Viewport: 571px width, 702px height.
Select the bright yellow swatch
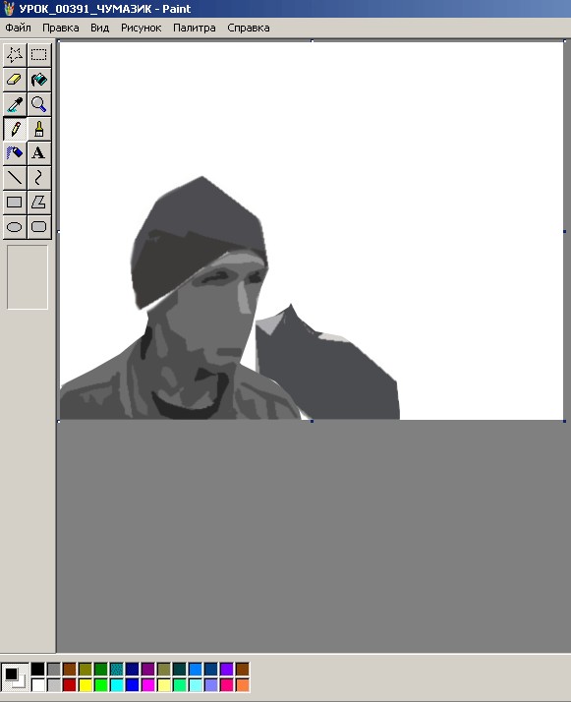coord(86,685)
